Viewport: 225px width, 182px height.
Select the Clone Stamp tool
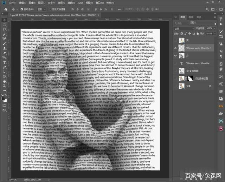tap(4, 48)
